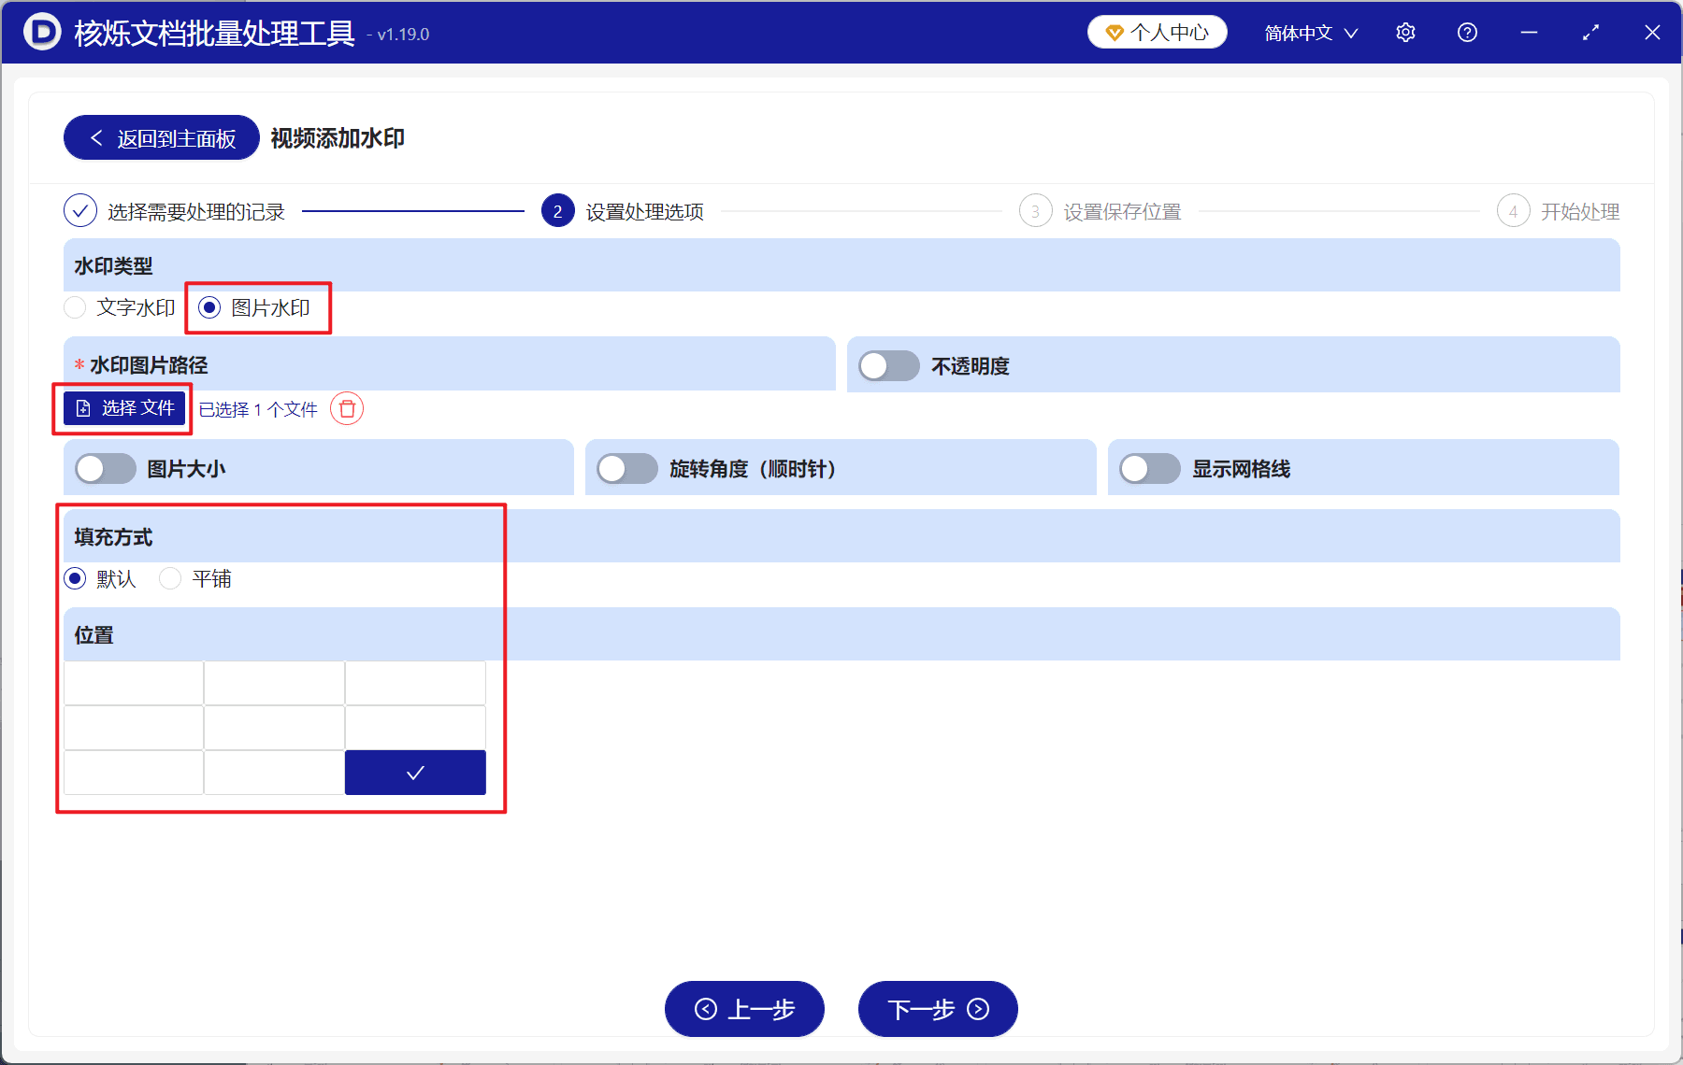Viewport: 1683px width, 1065px height.
Task: Click the 返回到主面板 button
Action: point(160,137)
